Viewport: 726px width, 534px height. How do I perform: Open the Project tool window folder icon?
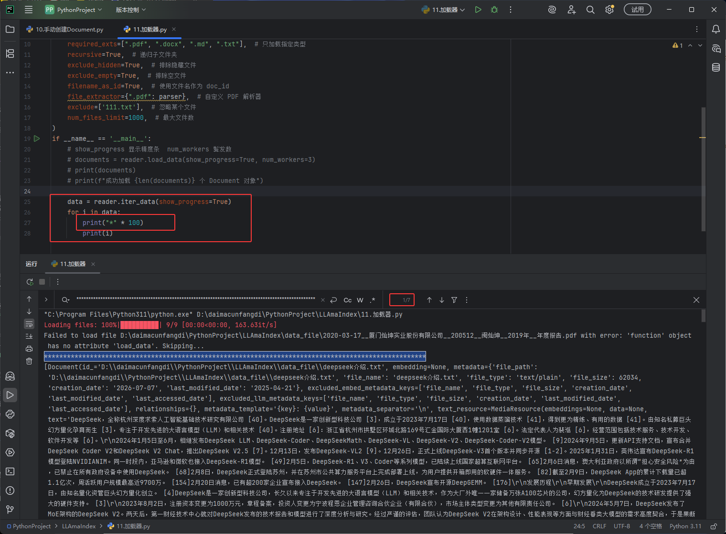pyautogui.click(x=10, y=29)
